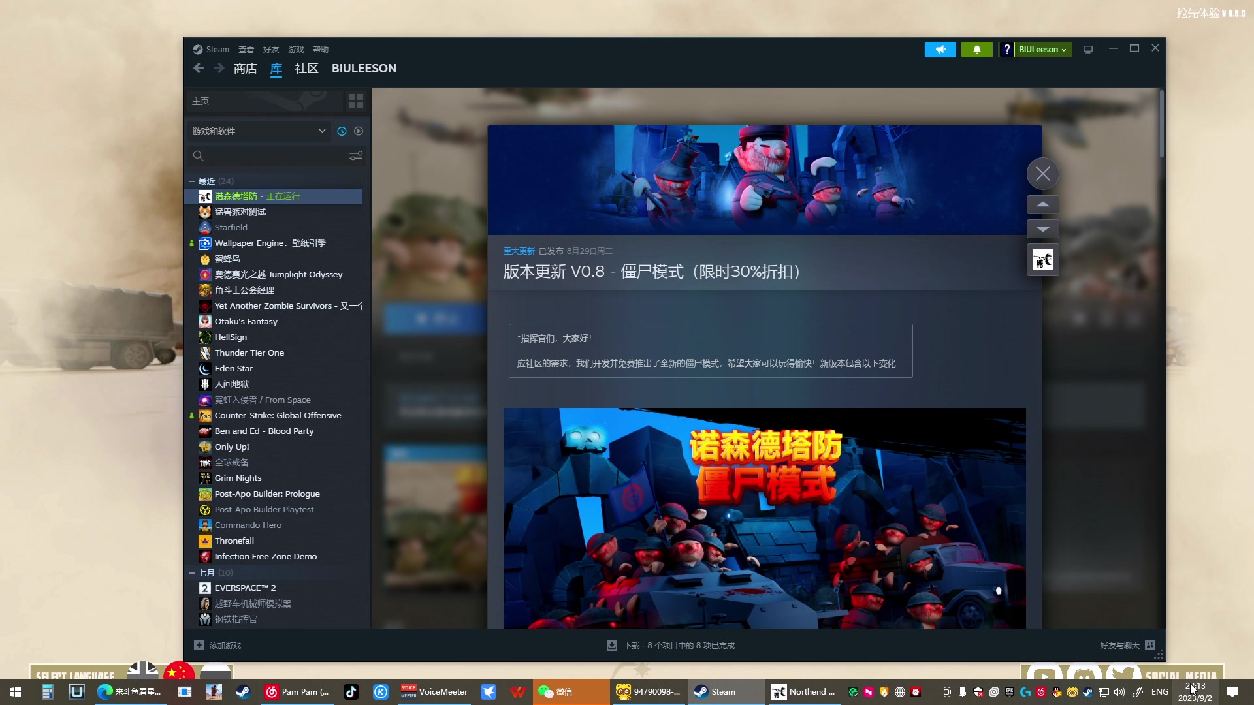
Task: Click the recent activity clock filter
Action: 342,131
